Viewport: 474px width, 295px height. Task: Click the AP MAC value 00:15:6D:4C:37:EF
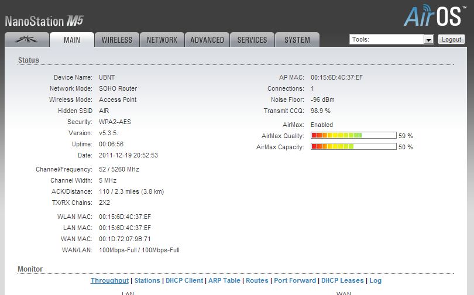(x=336, y=77)
